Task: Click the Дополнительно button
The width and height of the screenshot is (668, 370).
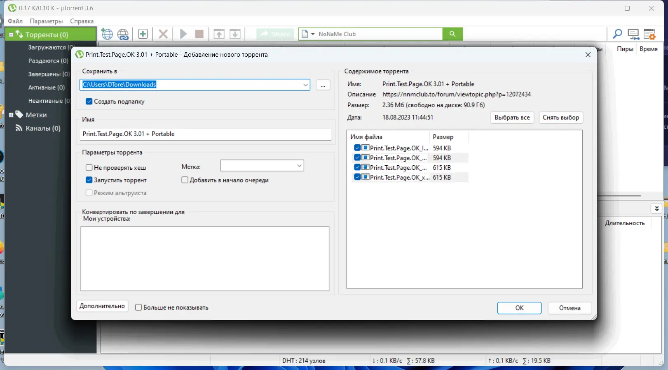Action: point(102,306)
